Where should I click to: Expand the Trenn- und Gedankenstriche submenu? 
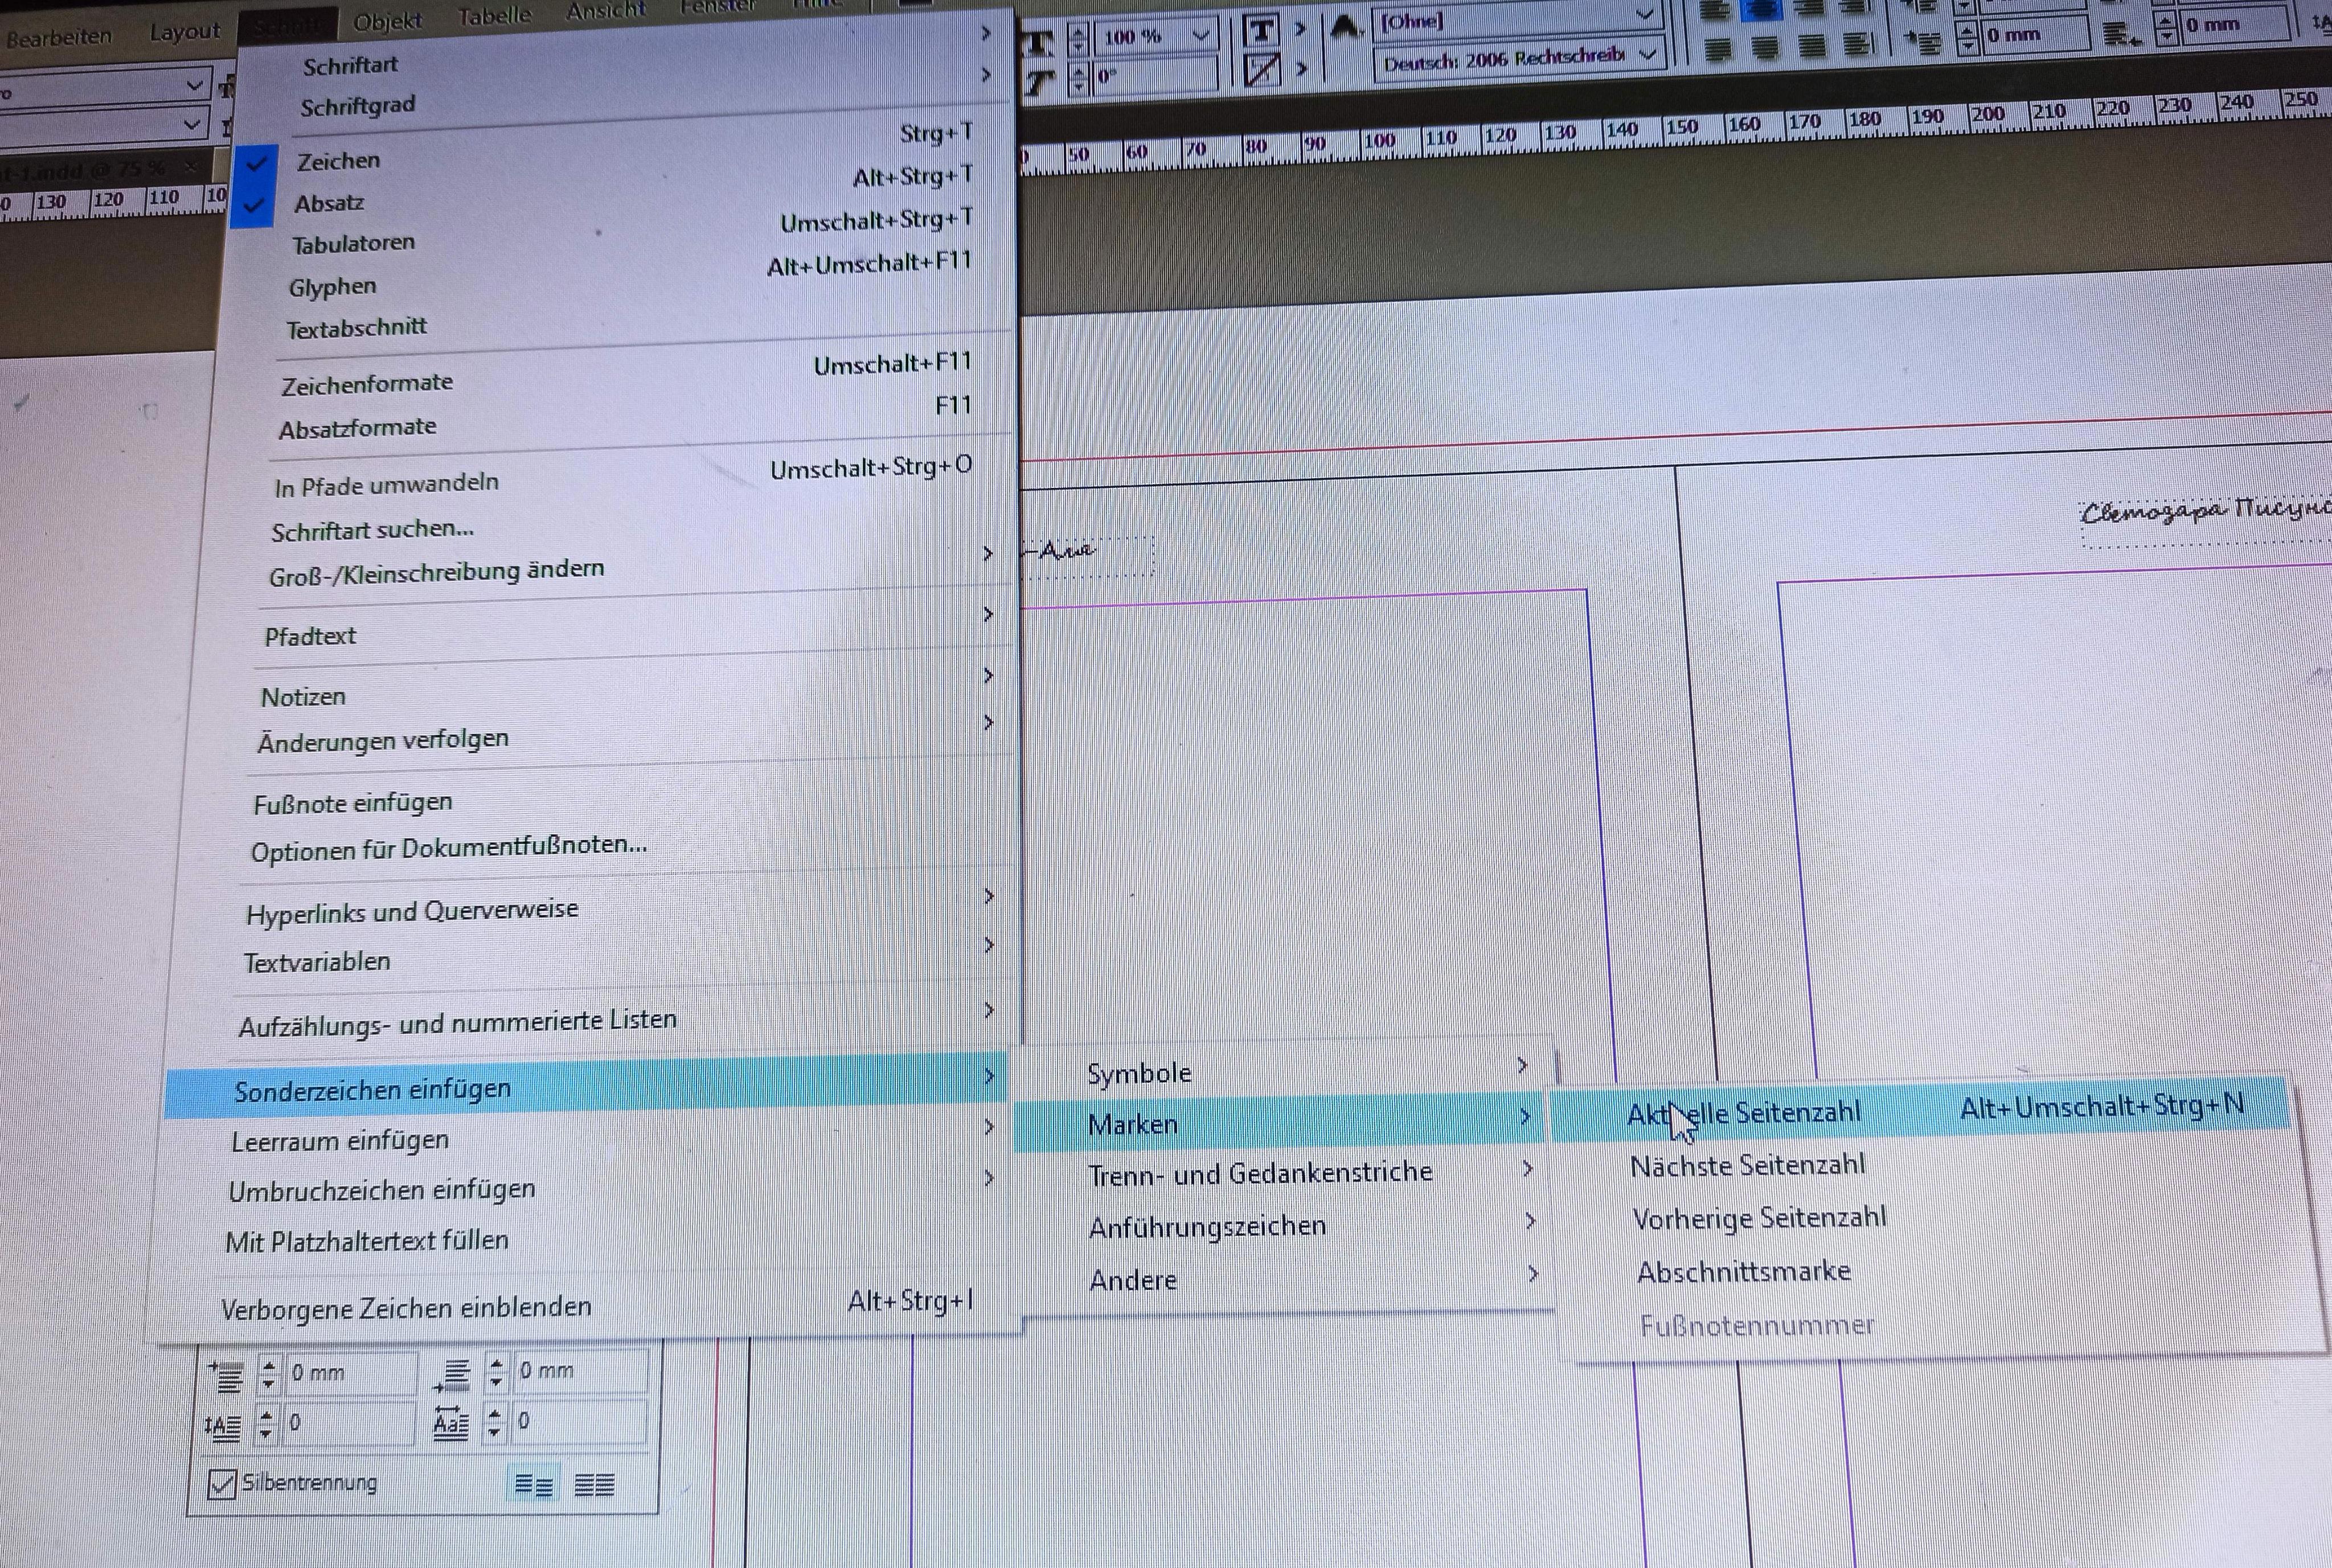click(1260, 1173)
